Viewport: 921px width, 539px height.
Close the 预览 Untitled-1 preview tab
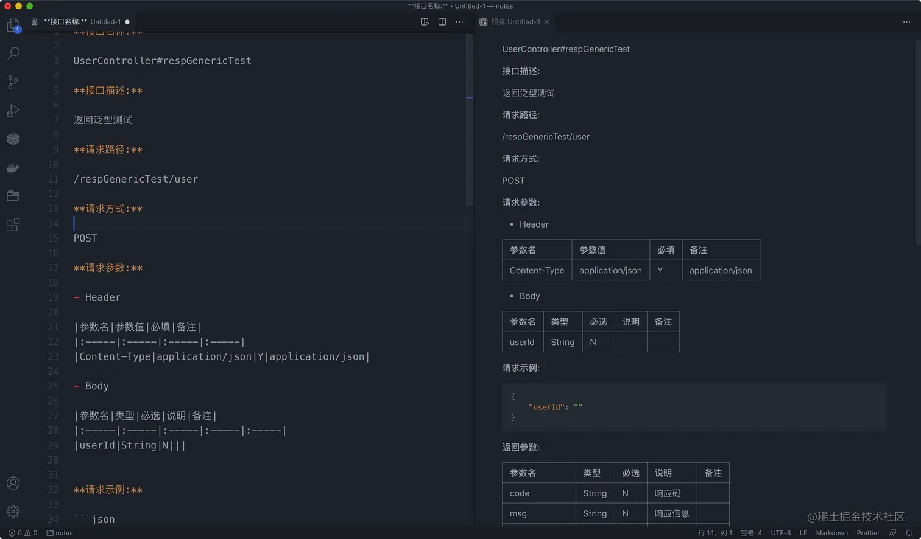pyautogui.click(x=546, y=22)
